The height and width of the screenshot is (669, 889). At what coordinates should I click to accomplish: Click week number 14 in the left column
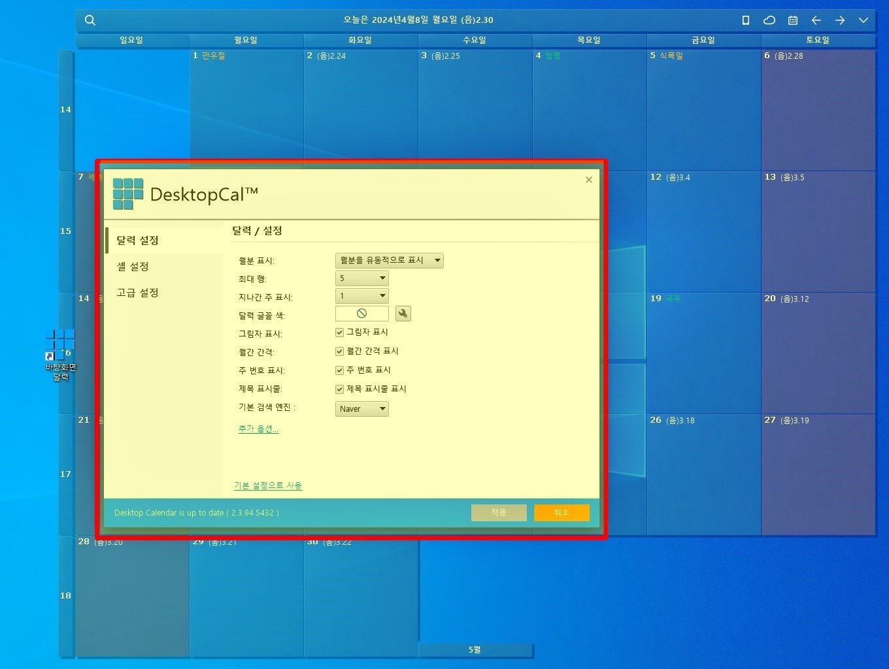(x=65, y=110)
